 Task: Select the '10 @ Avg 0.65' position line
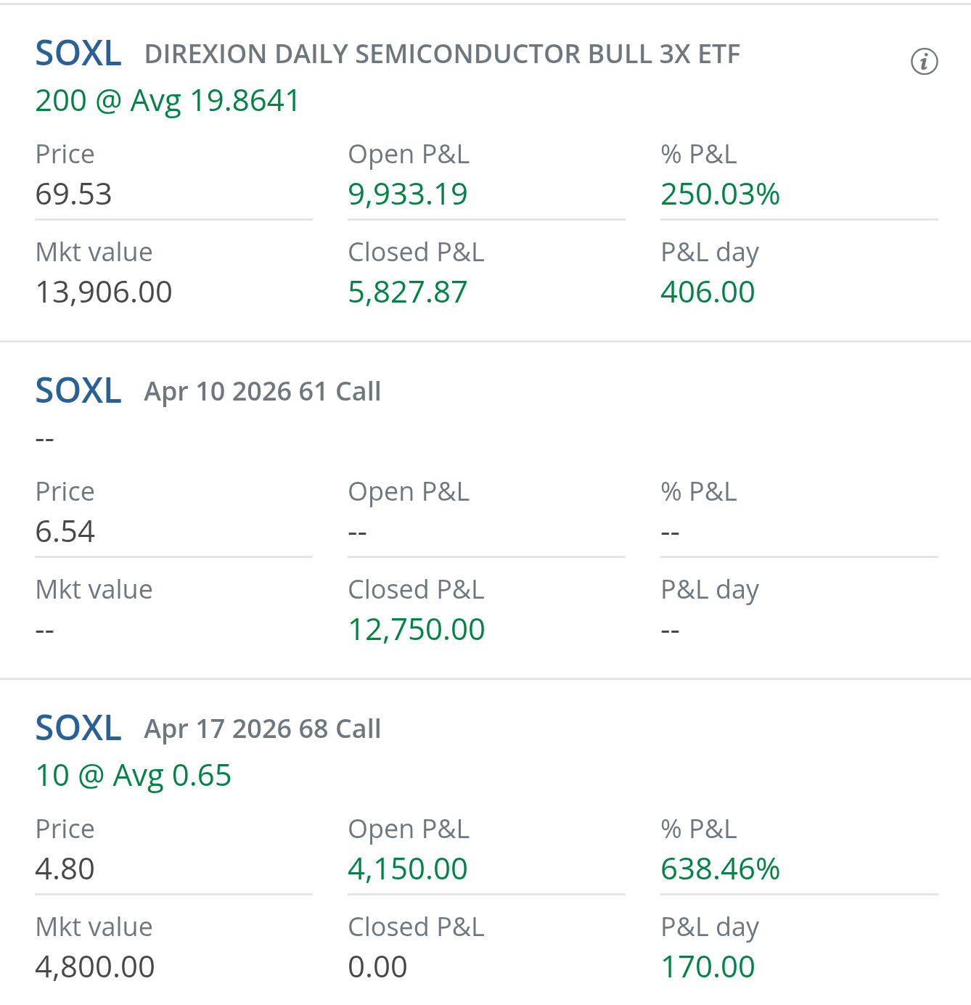point(134,776)
